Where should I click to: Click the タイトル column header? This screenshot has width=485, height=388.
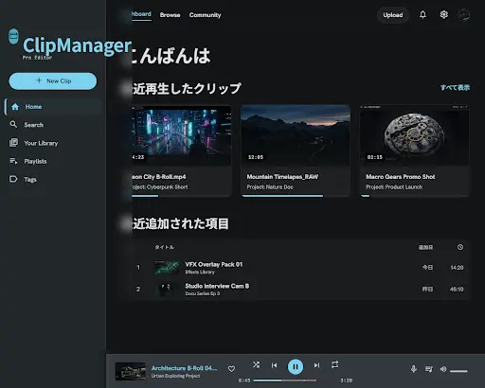click(164, 247)
